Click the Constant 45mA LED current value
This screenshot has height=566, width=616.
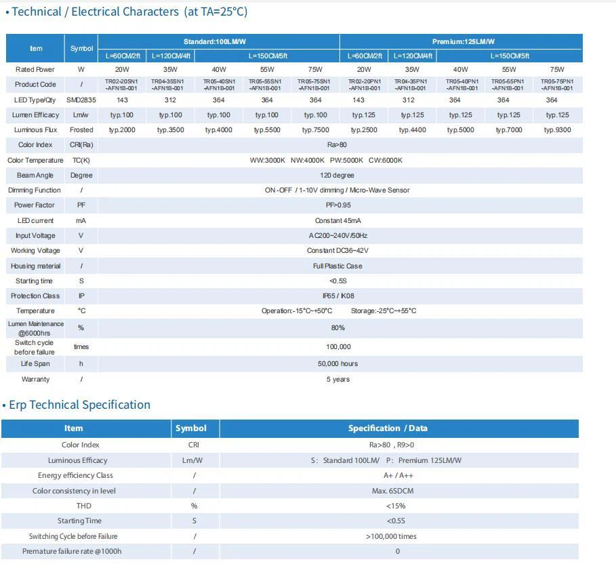click(x=337, y=221)
